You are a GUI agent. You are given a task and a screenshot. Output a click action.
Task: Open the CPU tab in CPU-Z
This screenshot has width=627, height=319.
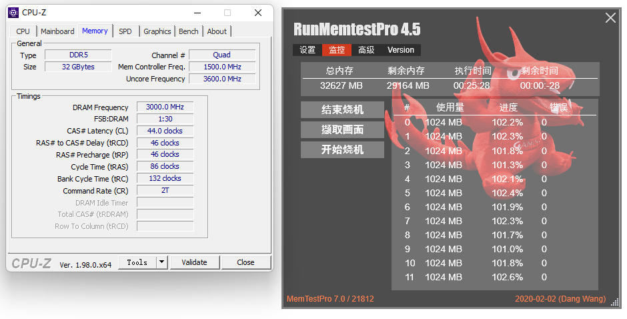[23, 31]
